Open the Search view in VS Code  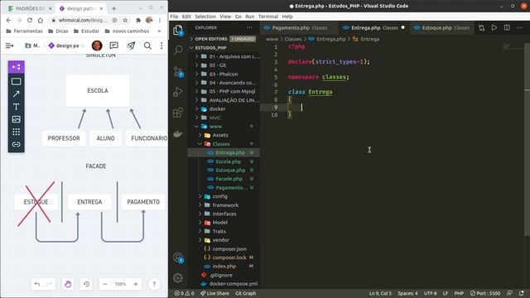coord(178,50)
